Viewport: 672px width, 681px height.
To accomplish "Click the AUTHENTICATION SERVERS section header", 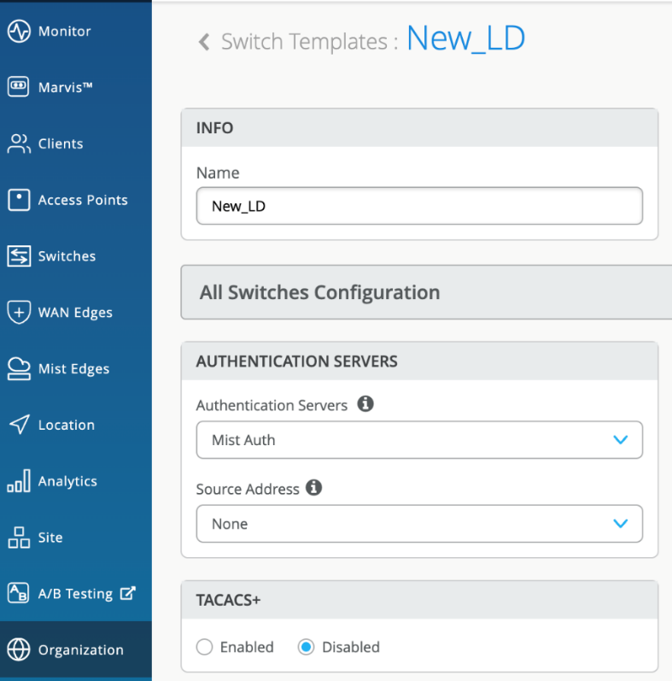I will (419, 361).
